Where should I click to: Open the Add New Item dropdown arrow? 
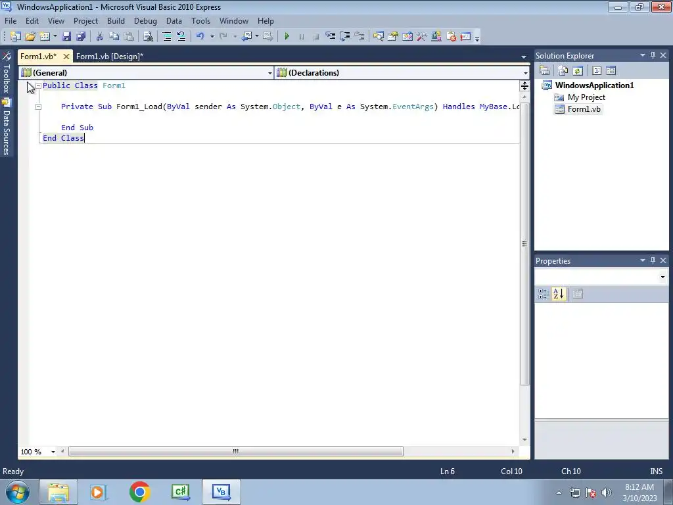55,37
